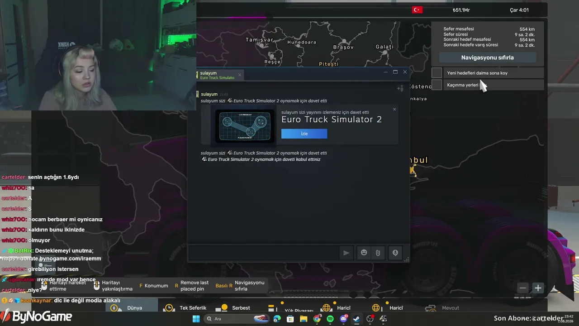Toggle the 'Kaçınma yerleri' checkbox
579x326 pixels.
(437, 85)
